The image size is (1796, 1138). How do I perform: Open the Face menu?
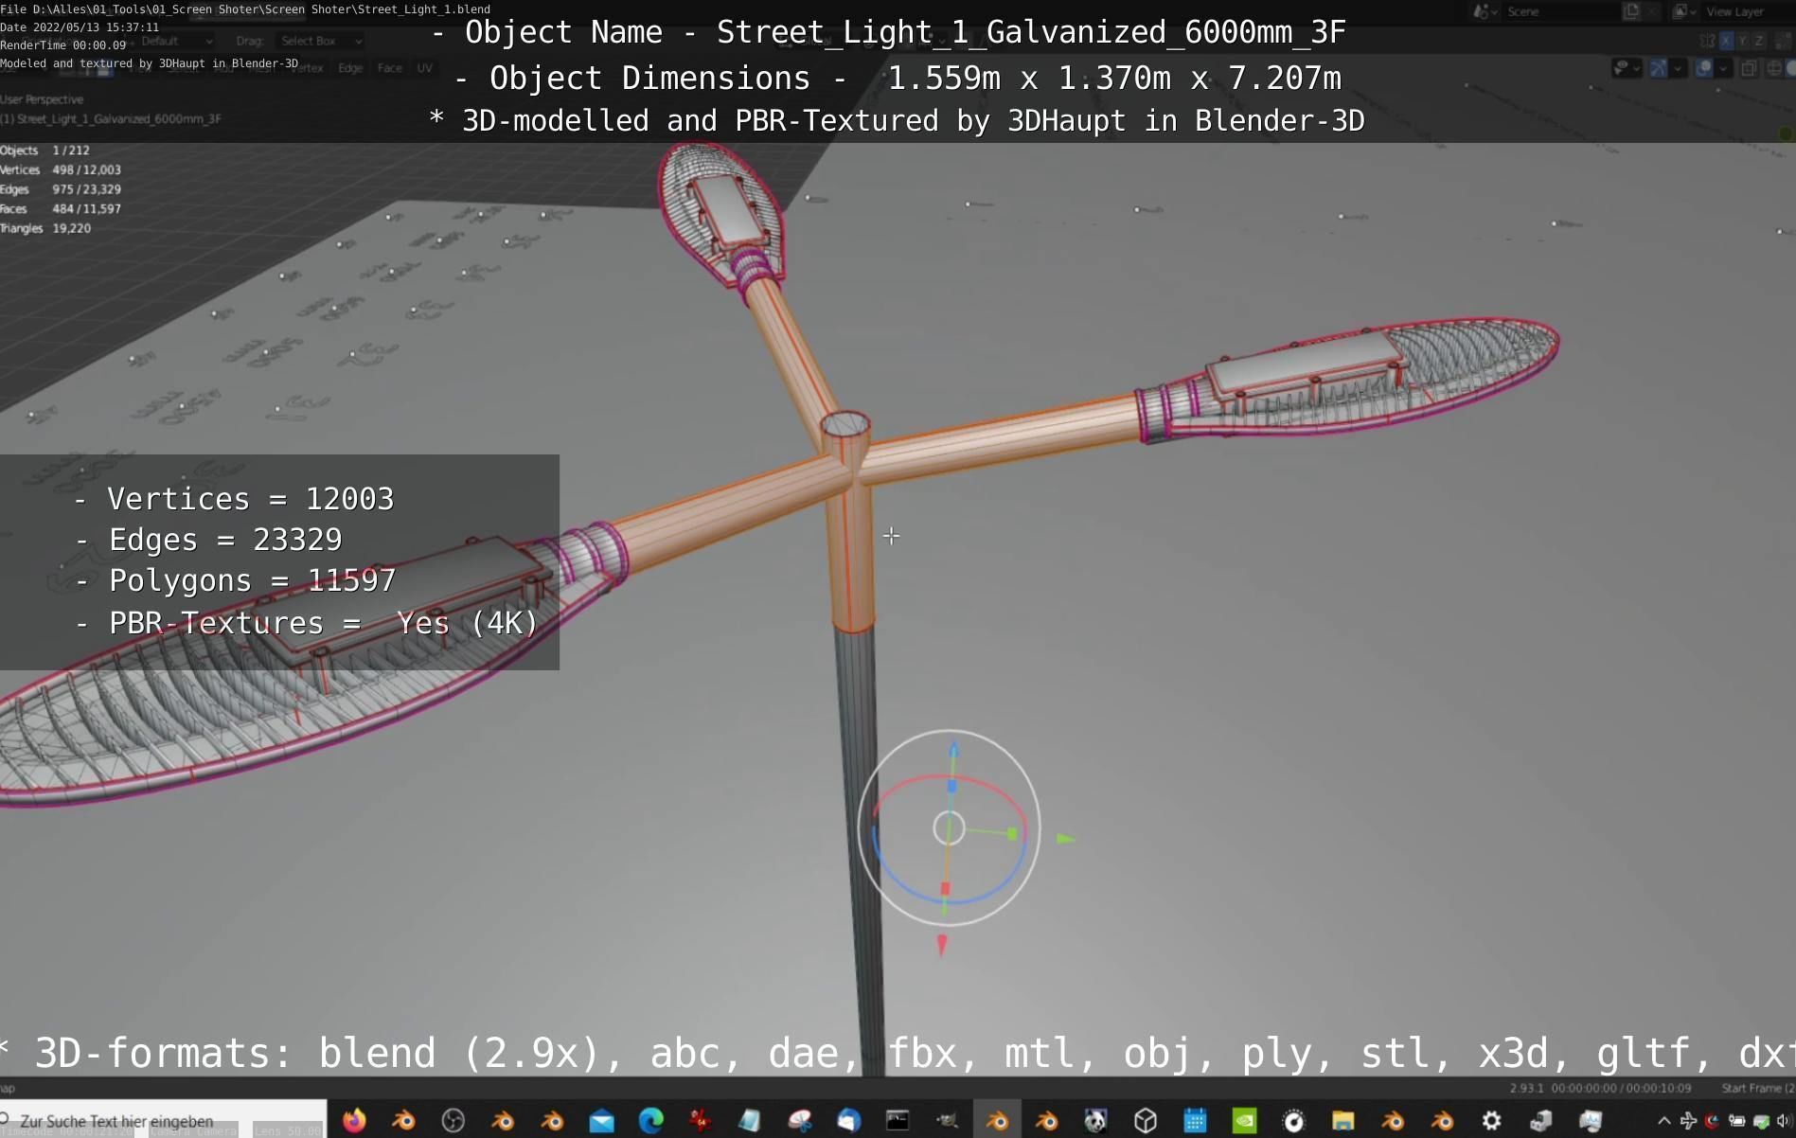click(389, 68)
